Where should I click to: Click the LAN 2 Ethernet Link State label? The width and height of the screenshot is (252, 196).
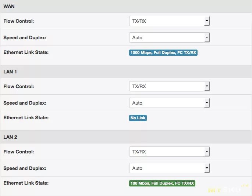(x=26, y=183)
